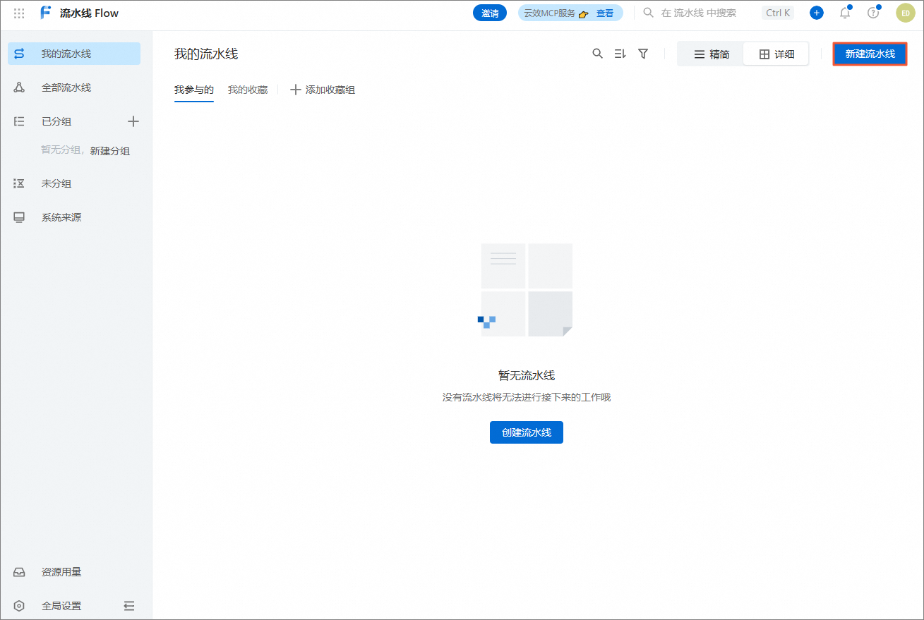Click the pipeline list search magnifier icon

(598, 54)
